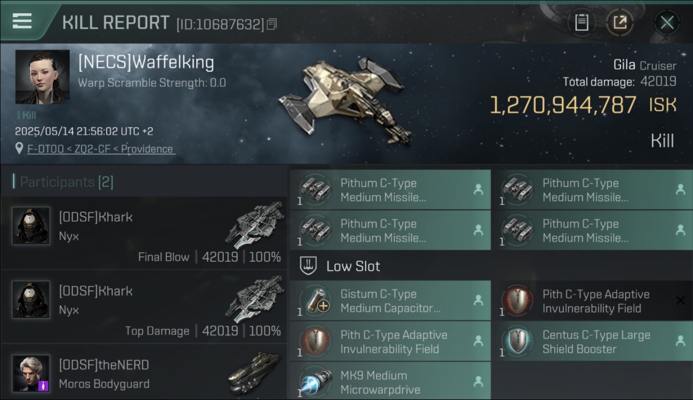Copy the kill report ID icon
Screen dimensions: 693x400
tap(272, 24)
